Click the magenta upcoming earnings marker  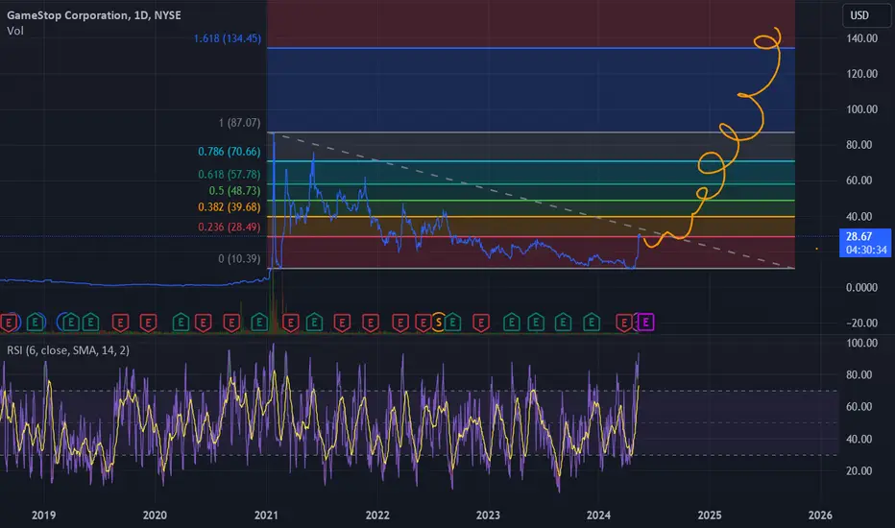click(x=645, y=323)
